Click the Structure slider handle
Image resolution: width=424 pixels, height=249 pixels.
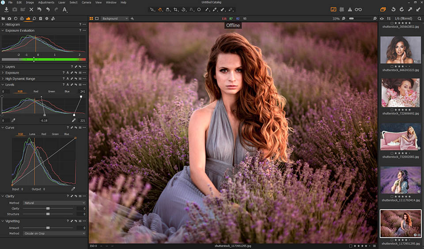pyautogui.click(x=48, y=214)
